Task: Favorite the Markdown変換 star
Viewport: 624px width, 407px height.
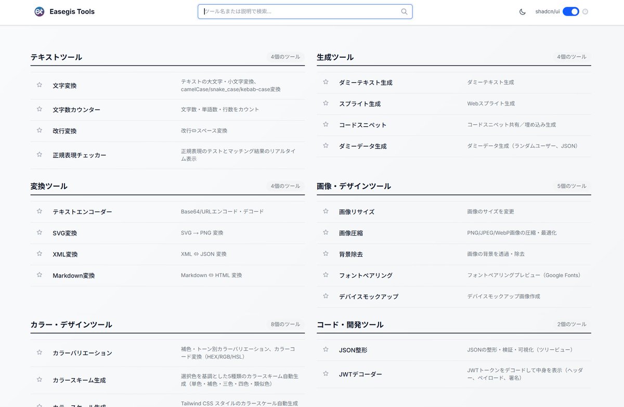Action: [x=40, y=274]
